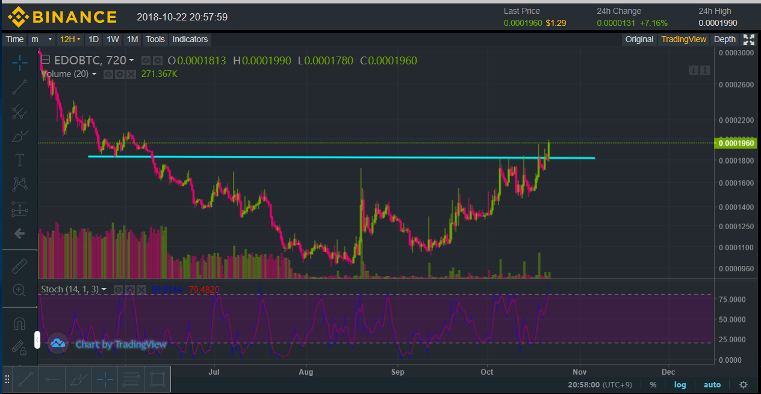Viewport: 761px width, 394px height.
Task: Switch to the Original chart tab
Action: point(639,40)
